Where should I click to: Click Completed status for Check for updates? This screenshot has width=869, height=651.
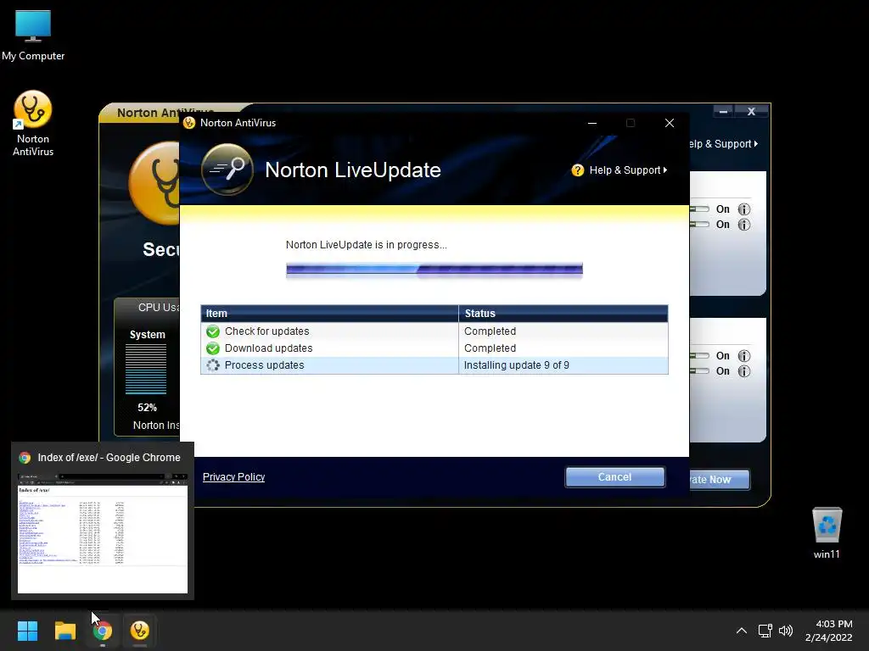point(490,331)
